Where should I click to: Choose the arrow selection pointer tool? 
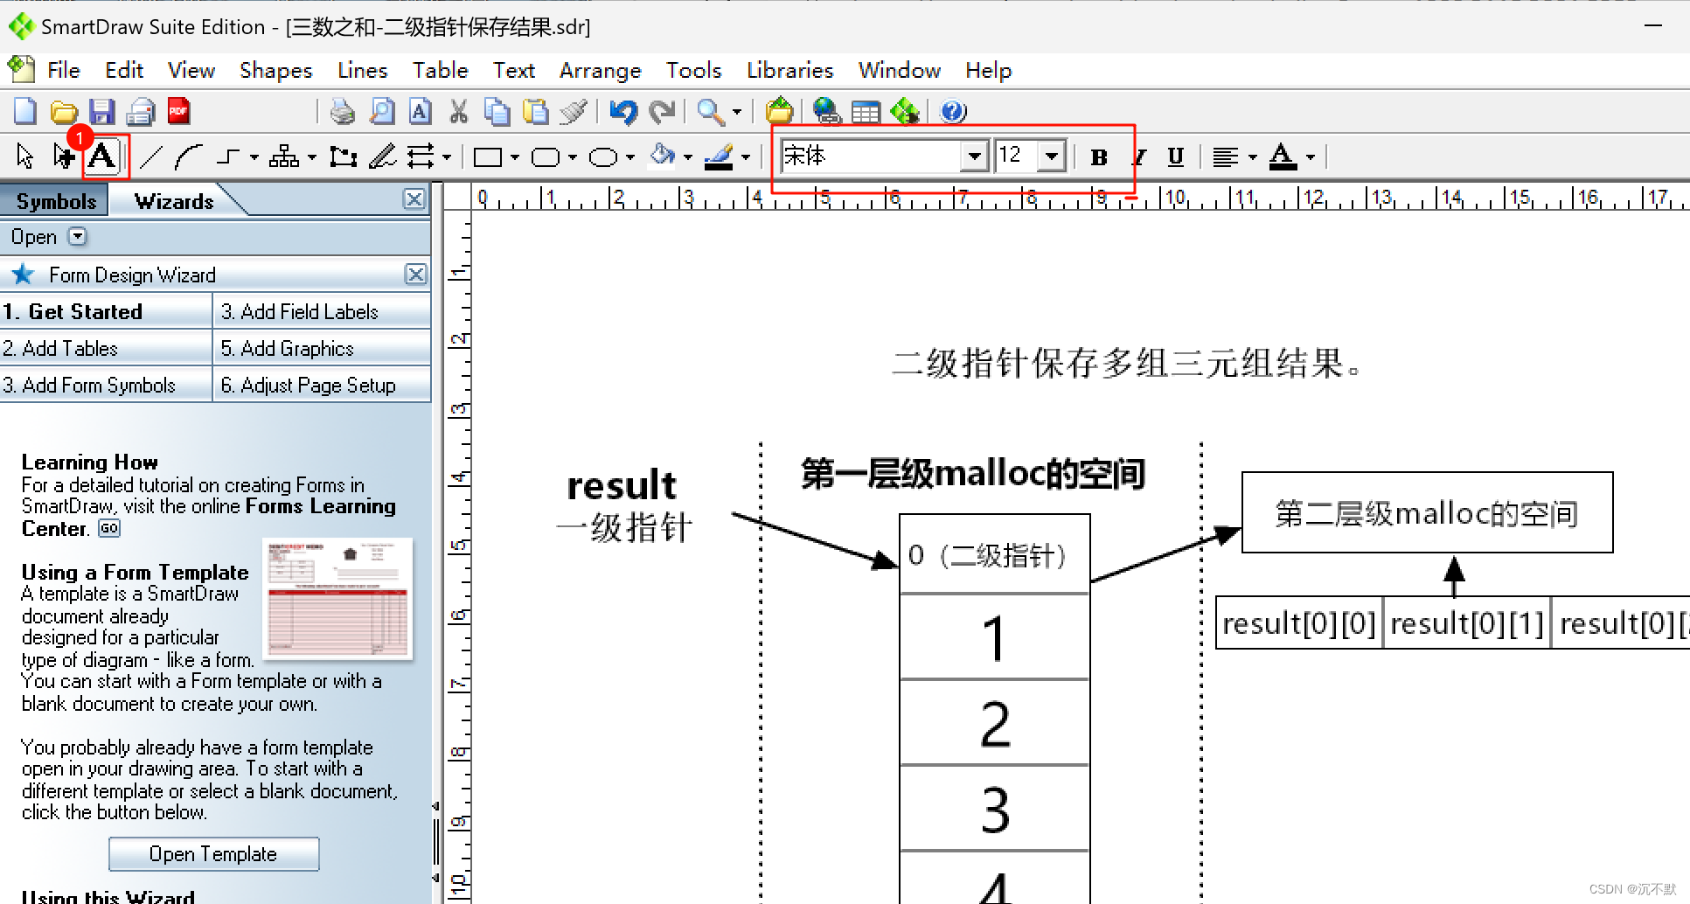point(24,156)
